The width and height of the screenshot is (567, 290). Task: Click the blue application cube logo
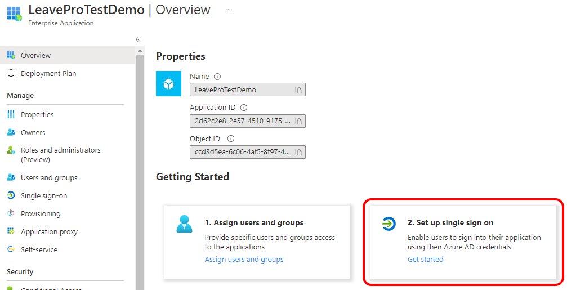point(168,83)
